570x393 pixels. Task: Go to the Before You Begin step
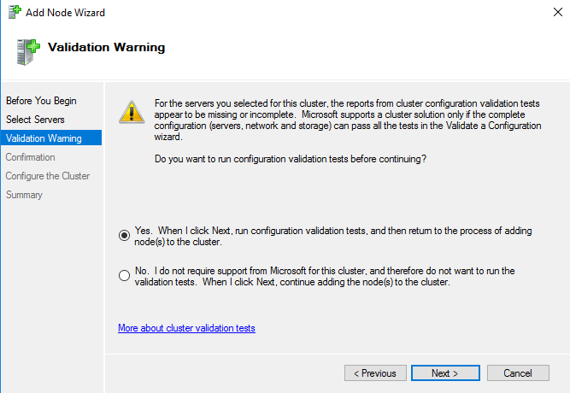[x=41, y=101]
